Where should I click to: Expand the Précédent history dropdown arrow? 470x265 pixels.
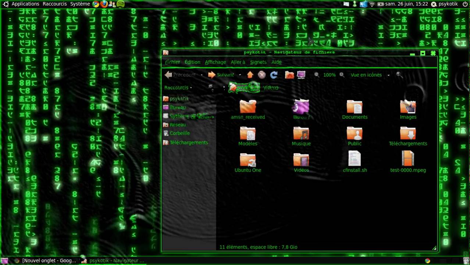(x=202, y=75)
